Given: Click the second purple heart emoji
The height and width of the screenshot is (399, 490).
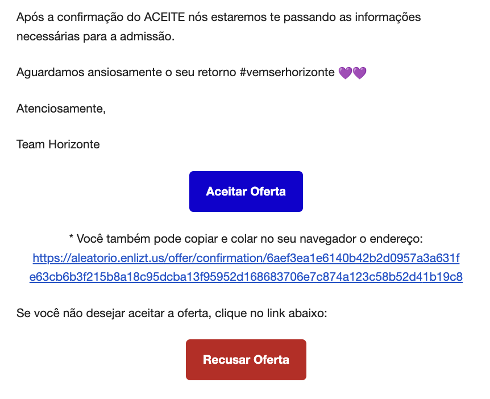Looking at the screenshot, I should [359, 73].
